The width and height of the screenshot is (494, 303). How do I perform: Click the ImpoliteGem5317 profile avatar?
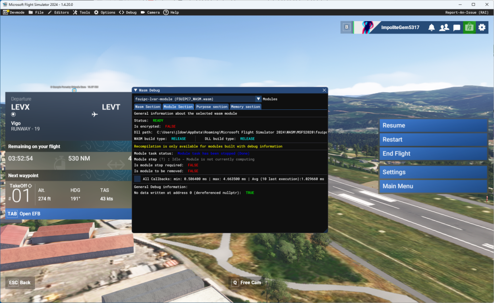coord(367,28)
